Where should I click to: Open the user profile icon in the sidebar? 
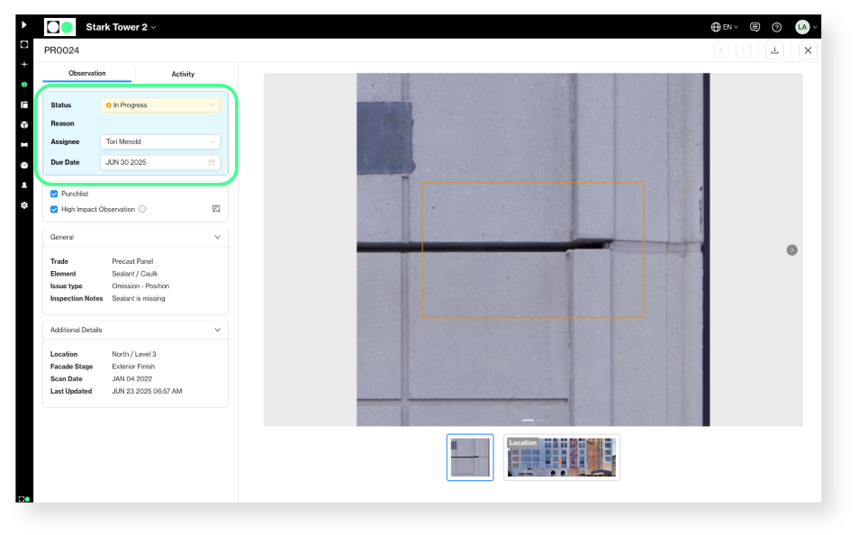pos(24,186)
